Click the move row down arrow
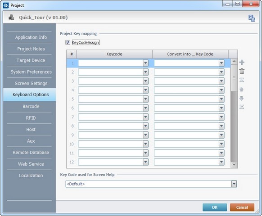The width and height of the screenshot is (262, 216). point(242,98)
